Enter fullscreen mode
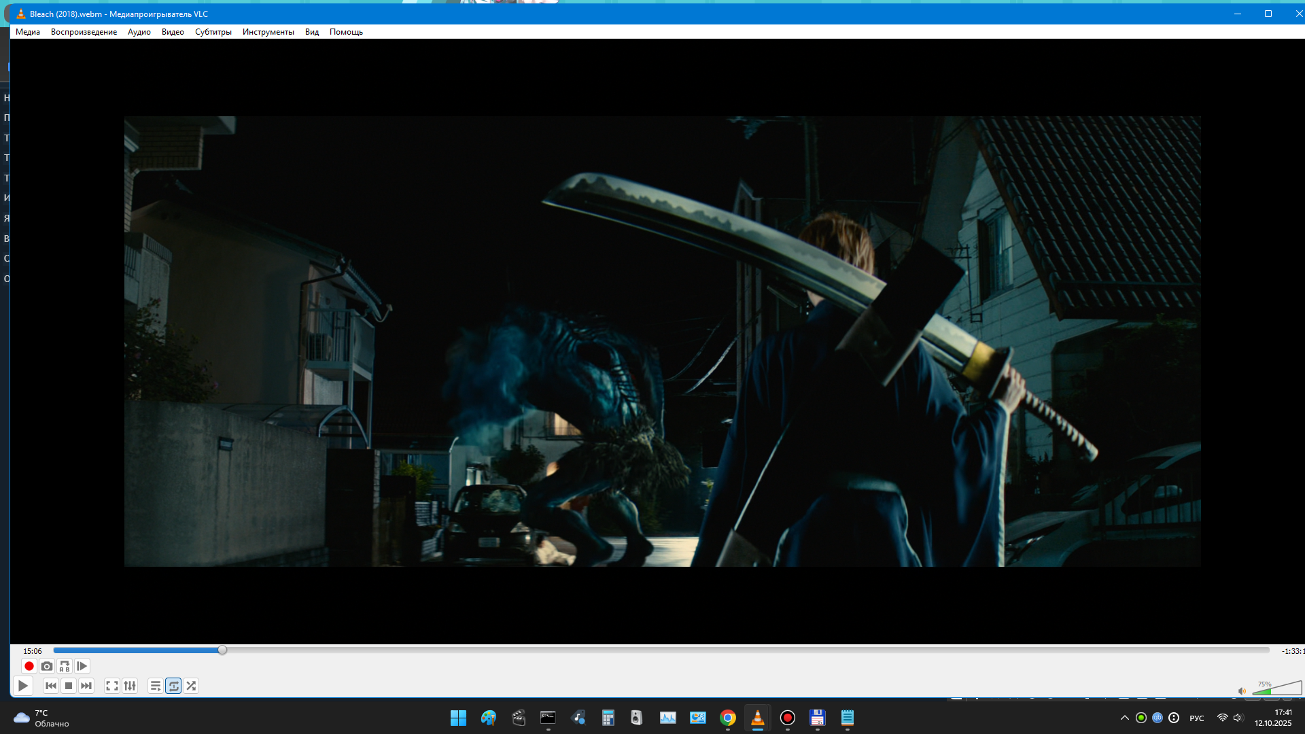This screenshot has height=734, width=1305. 112,686
